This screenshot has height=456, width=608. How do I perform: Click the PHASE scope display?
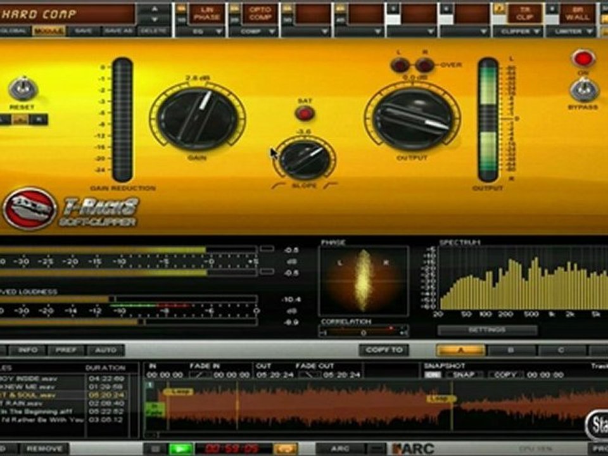[364, 281]
